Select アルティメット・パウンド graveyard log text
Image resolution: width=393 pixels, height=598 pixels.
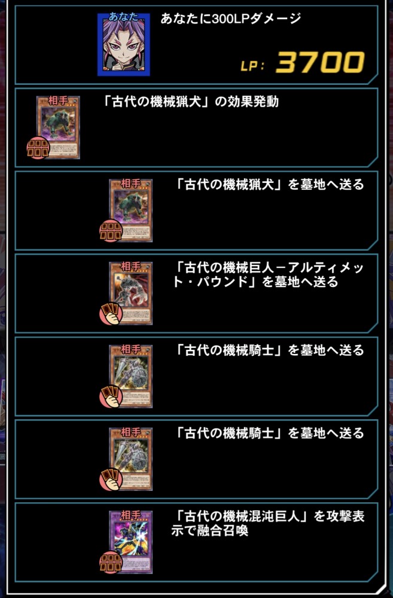(x=268, y=274)
